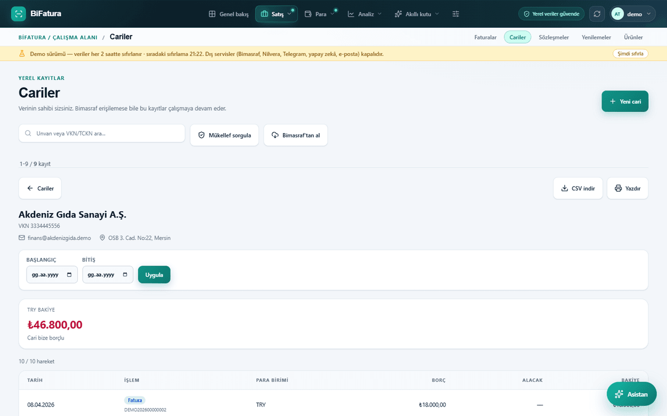The height and width of the screenshot is (416, 667).
Task: Click the Fatura tag in first row
Action: point(135,400)
